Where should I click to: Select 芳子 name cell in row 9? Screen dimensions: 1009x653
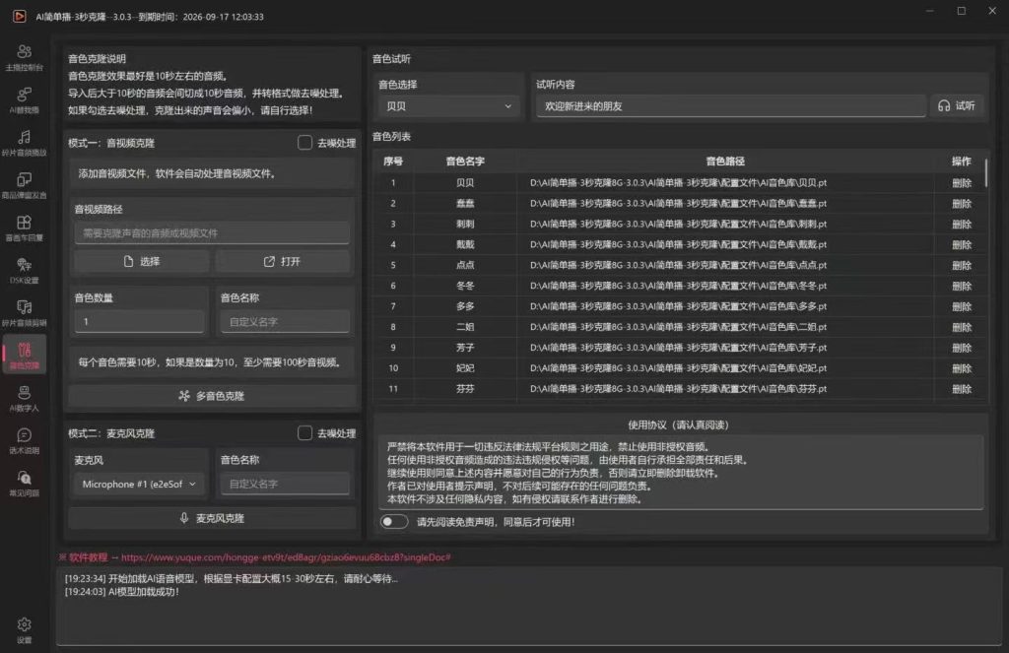(465, 348)
